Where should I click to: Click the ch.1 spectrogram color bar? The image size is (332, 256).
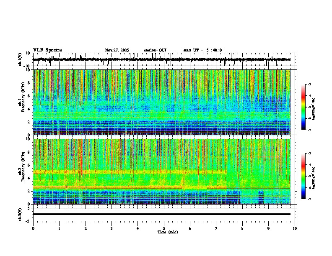pyautogui.click(x=303, y=107)
